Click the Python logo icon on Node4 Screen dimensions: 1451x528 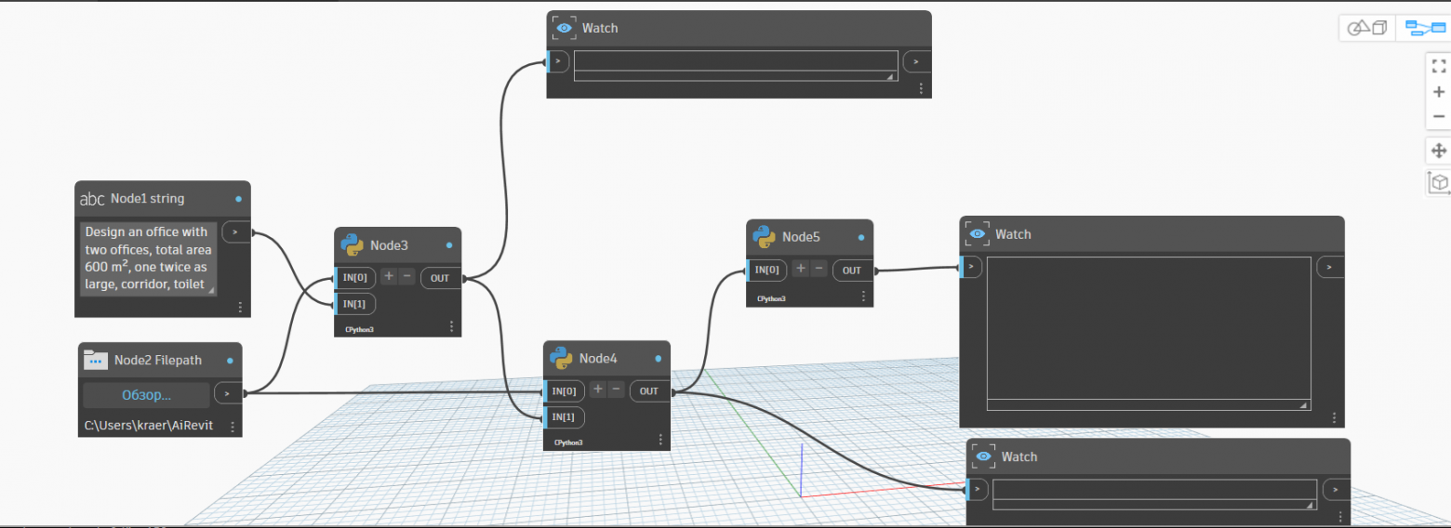(x=561, y=358)
